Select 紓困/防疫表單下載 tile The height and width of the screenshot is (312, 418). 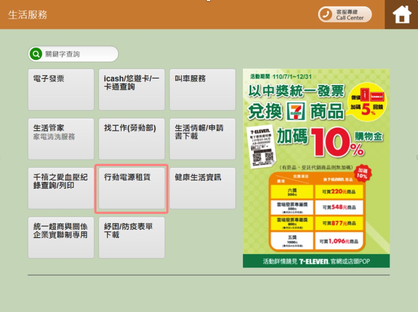pos(132,238)
